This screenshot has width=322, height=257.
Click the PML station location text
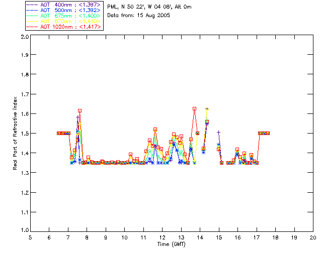[x=149, y=7]
